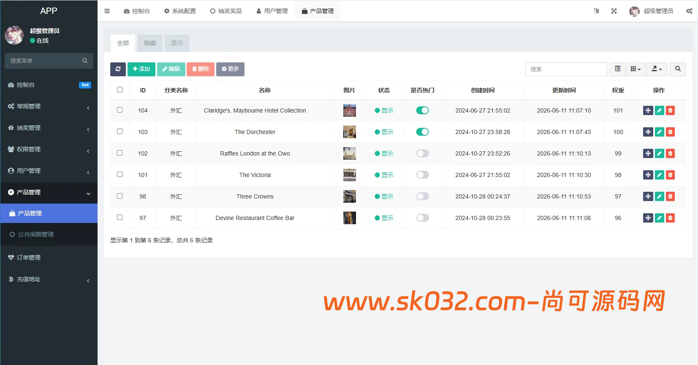Screen dimensions: 698x365
Task: Click drag-sort icon for The Dorchester row
Action: tap(648, 132)
